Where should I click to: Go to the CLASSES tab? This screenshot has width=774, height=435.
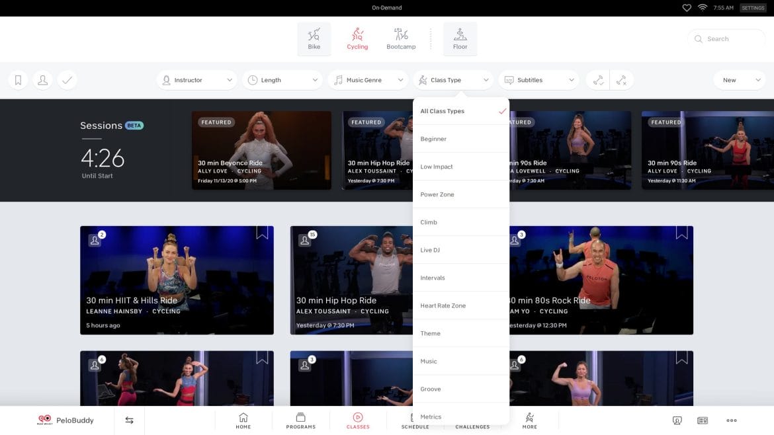358,420
